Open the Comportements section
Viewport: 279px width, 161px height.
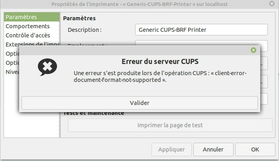28,26
